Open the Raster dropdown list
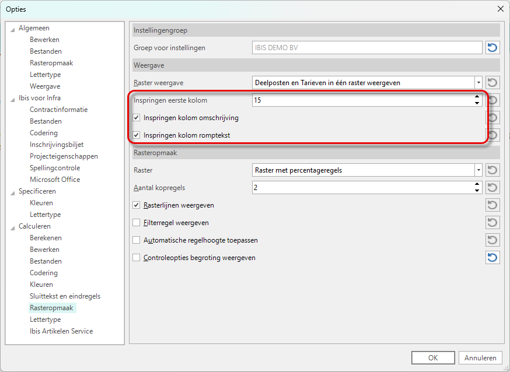This screenshot has width=510, height=372. pos(478,170)
